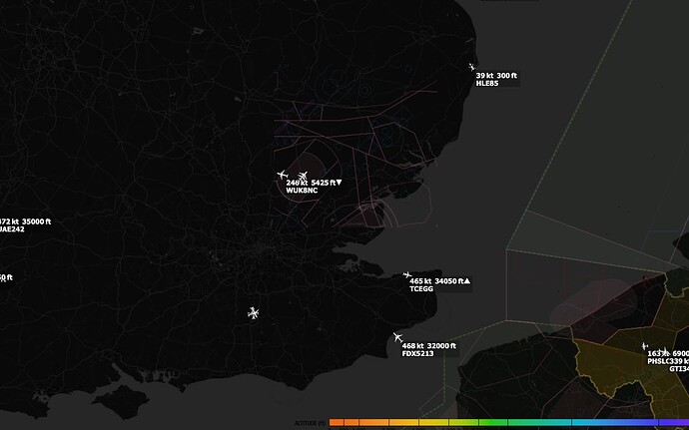Click the partially visible UAE242 callsign label
The height and width of the screenshot is (430, 689).
click(12, 229)
